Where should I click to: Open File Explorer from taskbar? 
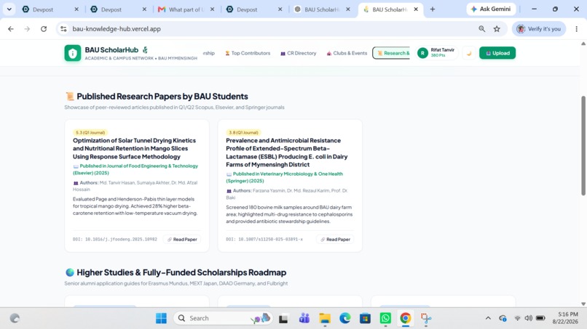click(325, 318)
